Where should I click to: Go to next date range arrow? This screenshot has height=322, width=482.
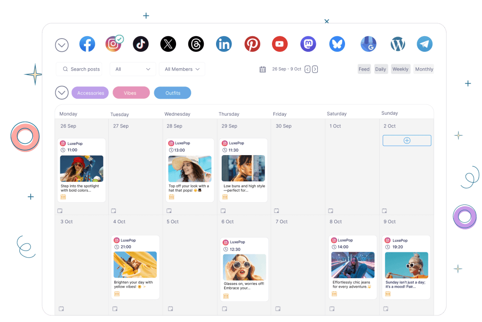coord(315,69)
